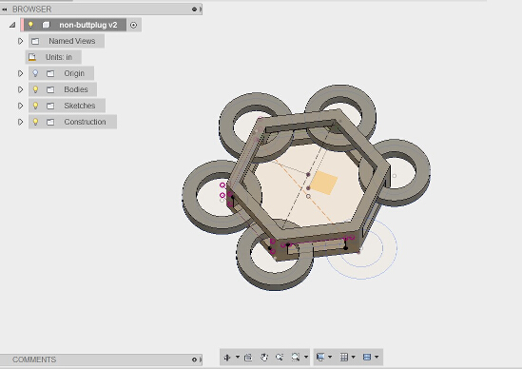Click the Origin folder icon
The image size is (522, 369).
[50, 73]
